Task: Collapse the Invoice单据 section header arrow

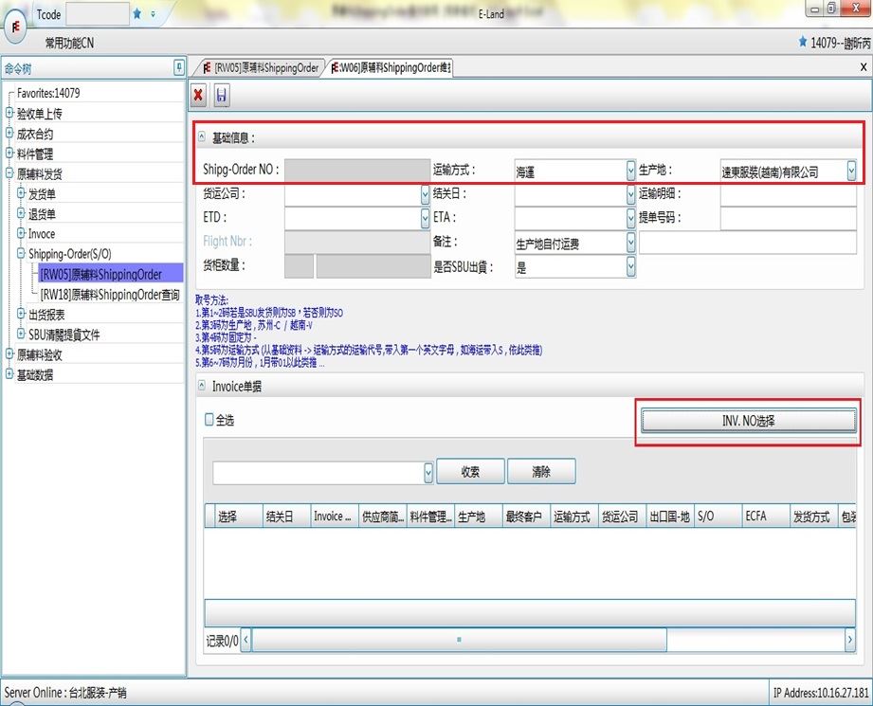Action: coord(201,387)
